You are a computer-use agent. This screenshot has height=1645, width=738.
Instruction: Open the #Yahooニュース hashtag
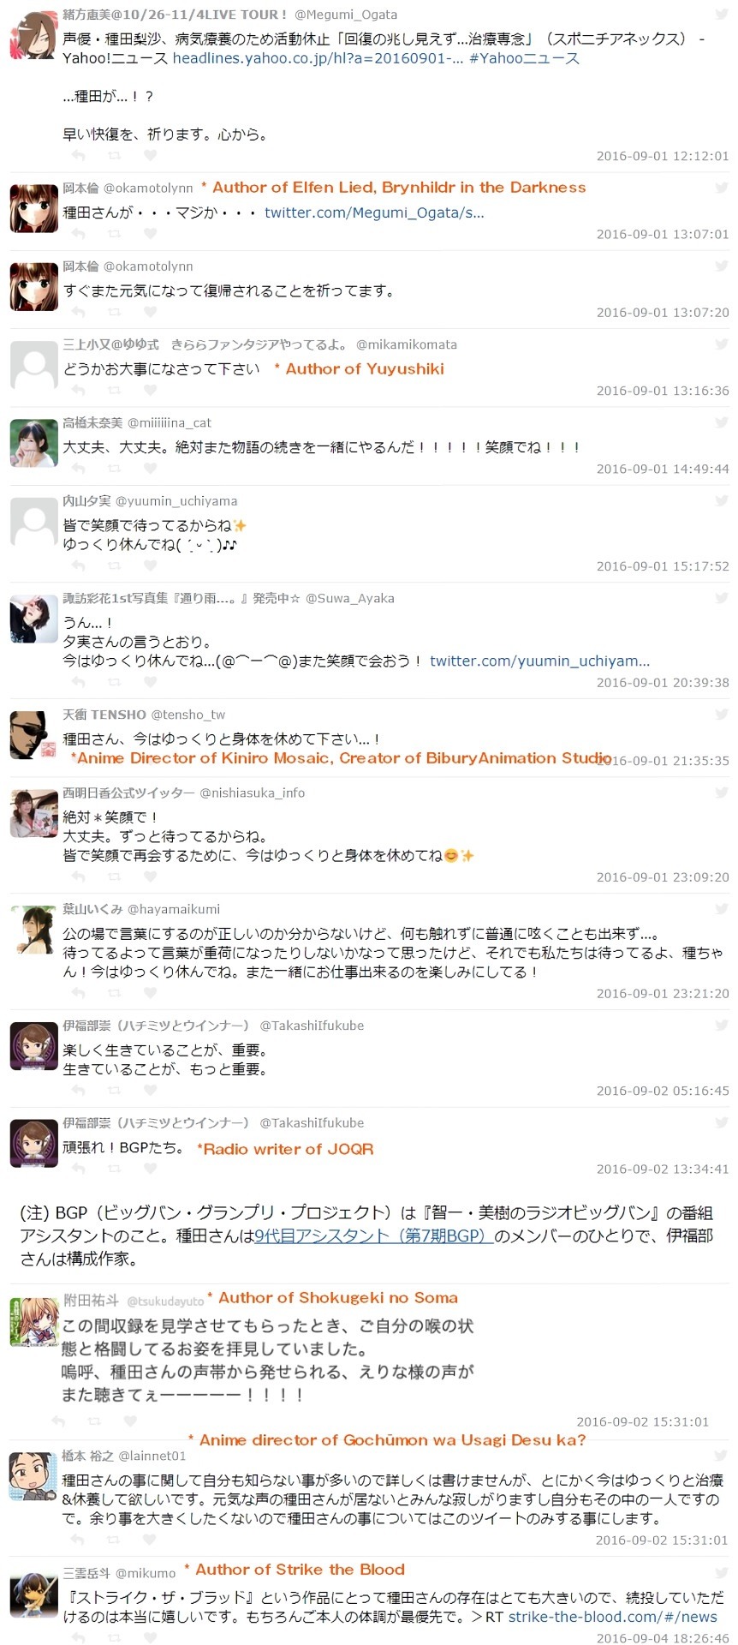tap(524, 58)
